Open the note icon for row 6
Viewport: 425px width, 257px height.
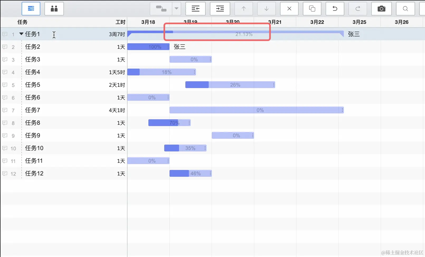tap(5, 97)
